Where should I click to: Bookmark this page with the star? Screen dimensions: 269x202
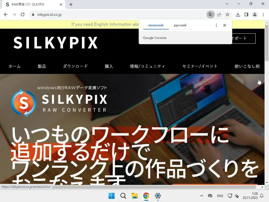click(227, 15)
